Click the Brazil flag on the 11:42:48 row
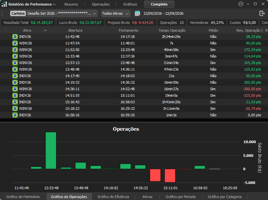 pyautogui.click(x=15, y=37)
